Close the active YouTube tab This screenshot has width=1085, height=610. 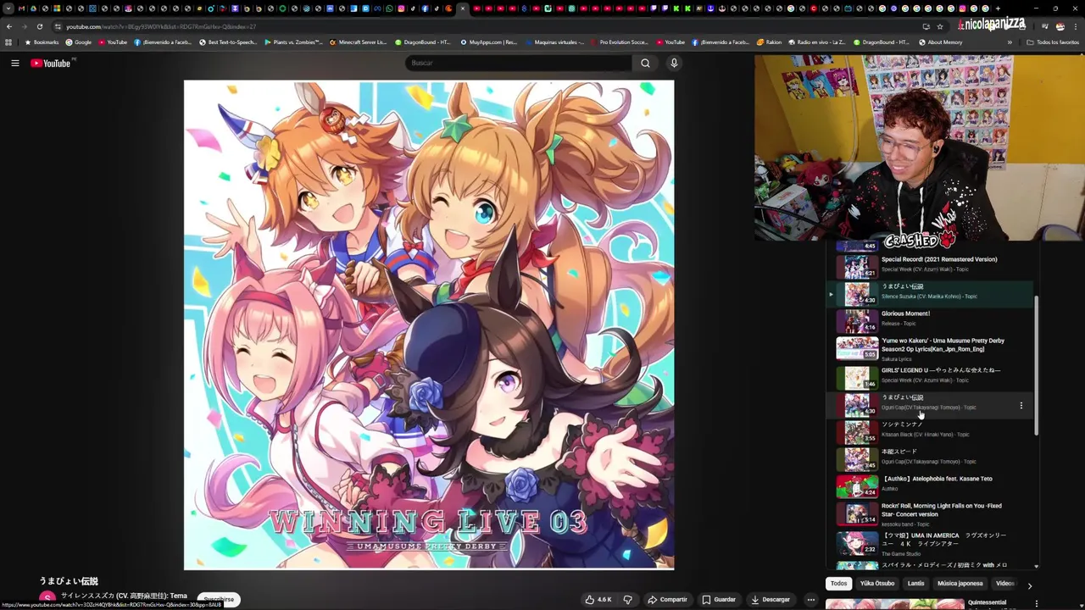coord(463,8)
